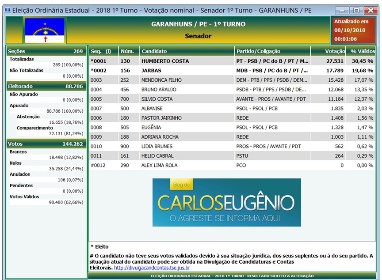
Task: Click the Nulos value 35.258 (24,44%)
Action: coord(66,169)
